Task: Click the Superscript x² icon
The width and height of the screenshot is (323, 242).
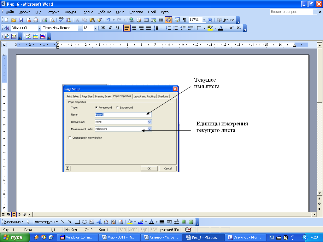Action: (231, 28)
